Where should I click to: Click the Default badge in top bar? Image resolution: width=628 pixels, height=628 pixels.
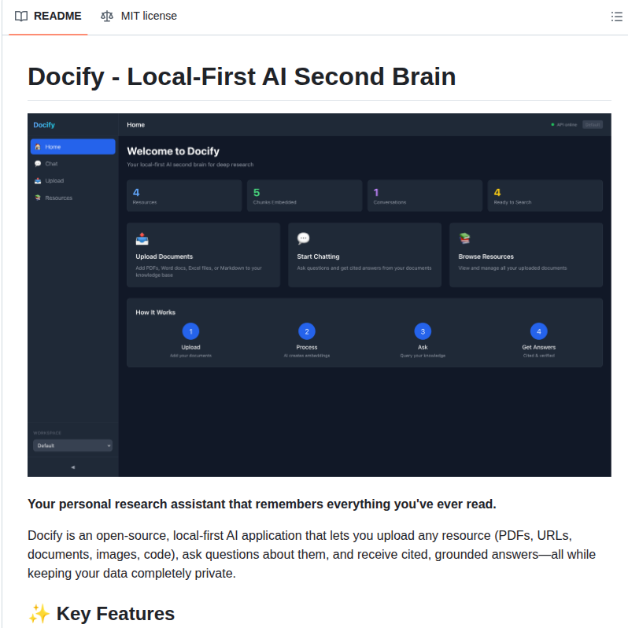click(593, 124)
